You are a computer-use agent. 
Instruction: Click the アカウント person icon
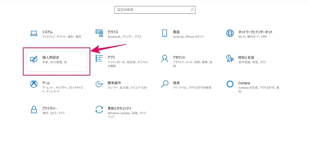coord(165,58)
